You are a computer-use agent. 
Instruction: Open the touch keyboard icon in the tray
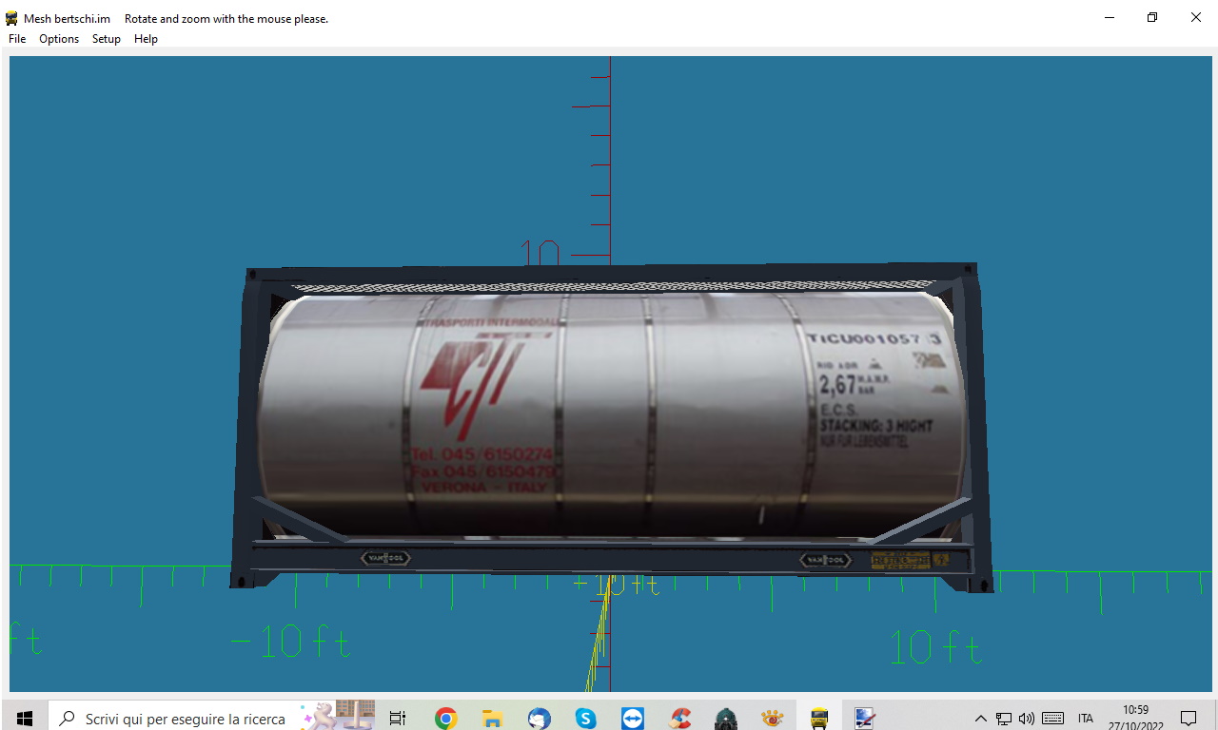(1052, 719)
